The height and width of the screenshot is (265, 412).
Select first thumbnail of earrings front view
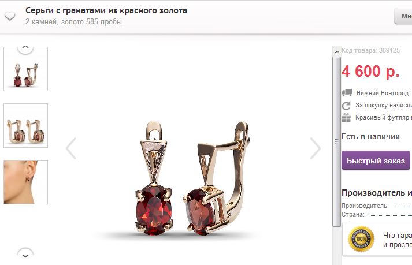pos(26,69)
